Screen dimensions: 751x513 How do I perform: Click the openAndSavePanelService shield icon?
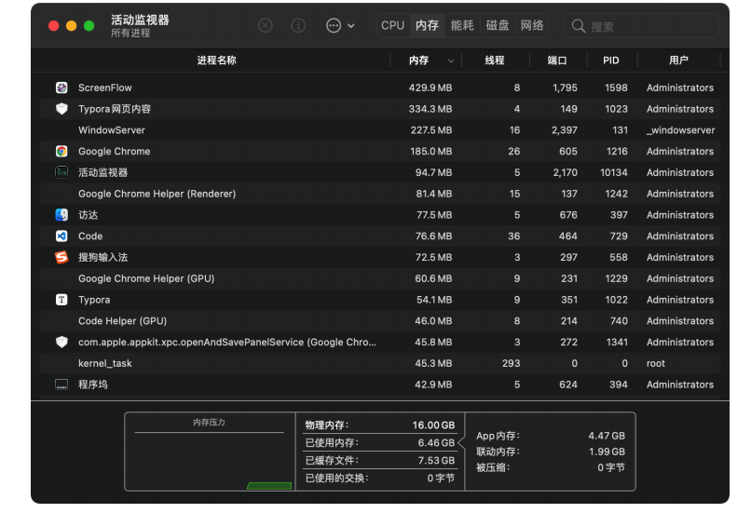(61, 343)
